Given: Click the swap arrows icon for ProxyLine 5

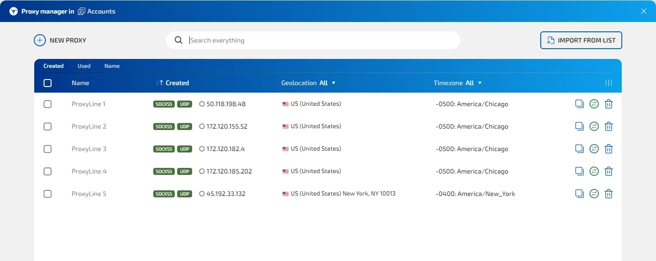Looking at the screenshot, I should [594, 194].
